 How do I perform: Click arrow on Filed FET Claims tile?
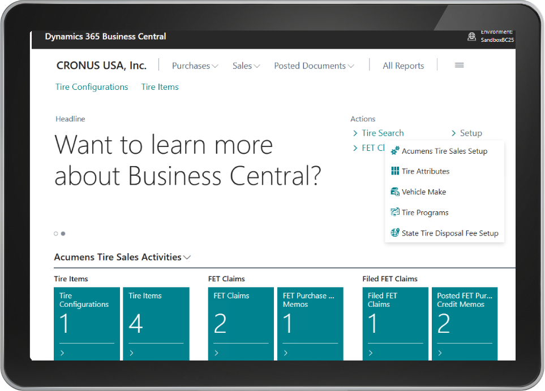pyautogui.click(x=371, y=353)
